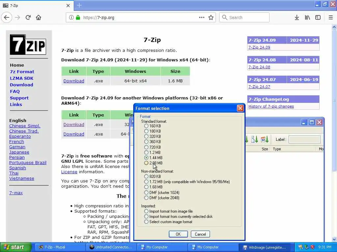Confirm format selection with OK
Screen dimensions: 337x252
178,234
